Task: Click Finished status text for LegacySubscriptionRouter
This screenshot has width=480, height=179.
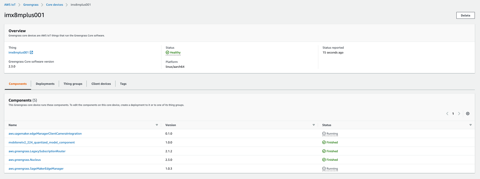Action: point(332,151)
